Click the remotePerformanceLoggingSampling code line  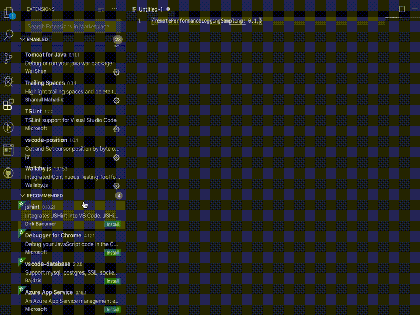206,21
